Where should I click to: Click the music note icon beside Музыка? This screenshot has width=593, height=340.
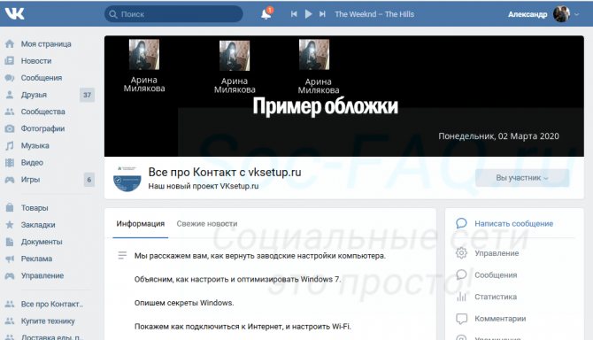click(x=10, y=145)
